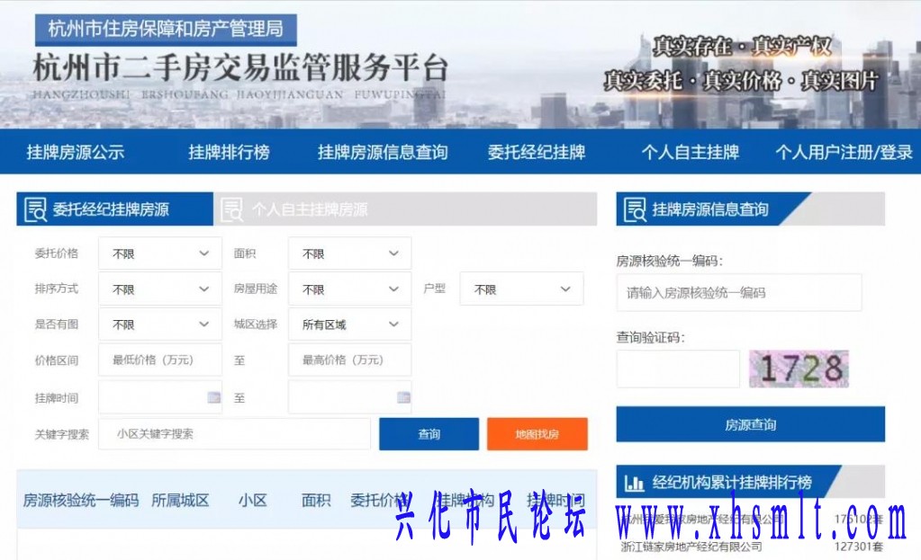921x560 pixels.
Task: Refresh the captcha image showing 1728
Action: pyautogui.click(x=799, y=369)
